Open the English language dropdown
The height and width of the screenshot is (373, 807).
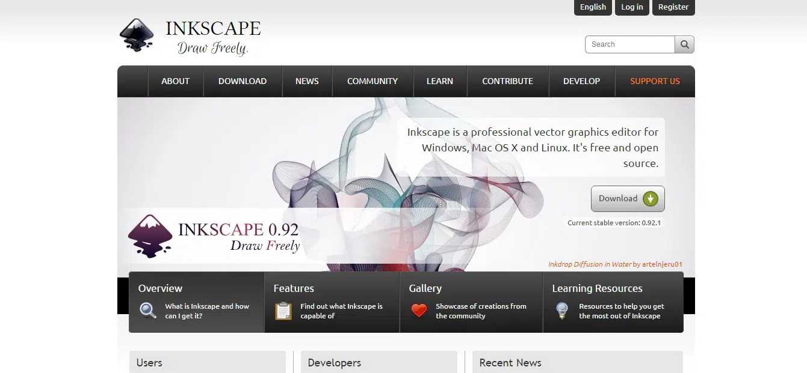[593, 7]
